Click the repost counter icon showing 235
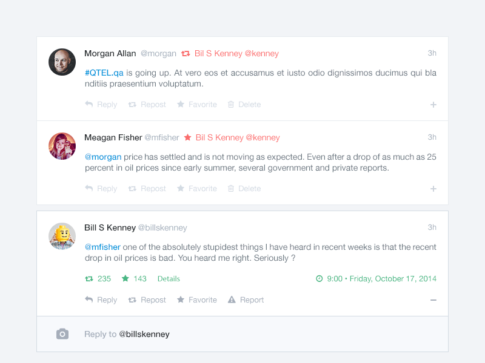Image resolution: width=485 pixels, height=363 pixels. point(88,278)
